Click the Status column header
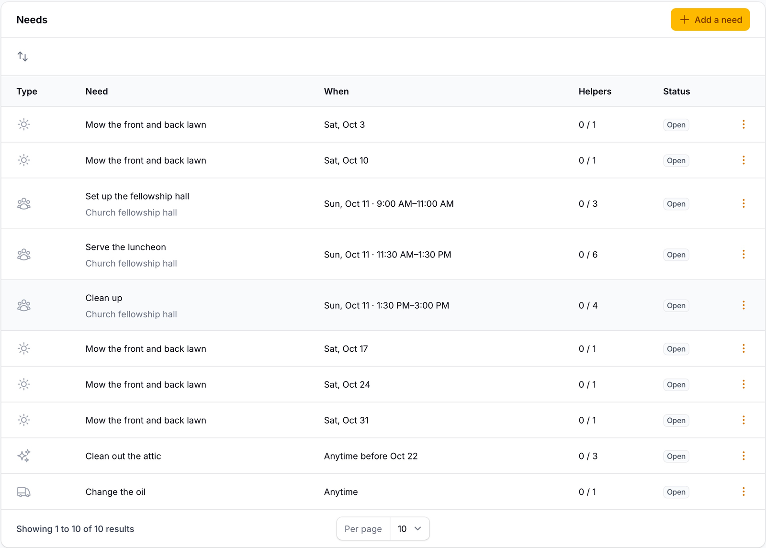 point(676,91)
